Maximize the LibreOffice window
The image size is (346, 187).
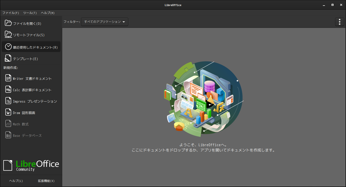(333, 5)
